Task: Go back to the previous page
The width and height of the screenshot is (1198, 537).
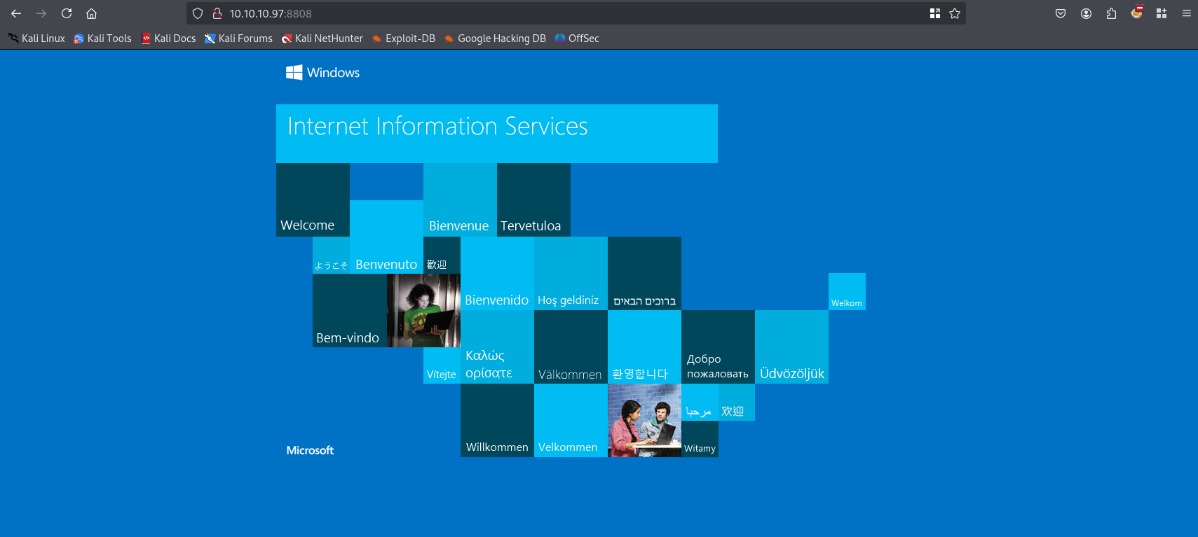Action: [x=16, y=13]
